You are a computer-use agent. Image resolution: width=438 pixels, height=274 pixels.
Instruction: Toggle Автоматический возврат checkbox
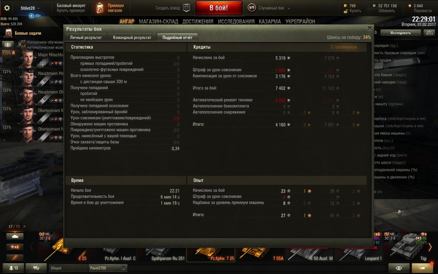[x=23, y=47]
